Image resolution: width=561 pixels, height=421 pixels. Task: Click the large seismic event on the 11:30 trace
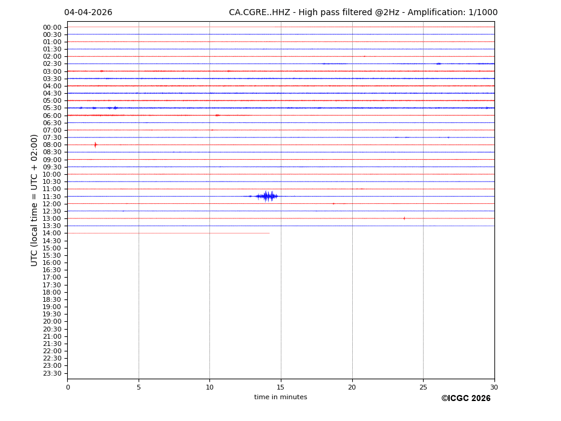point(266,196)
